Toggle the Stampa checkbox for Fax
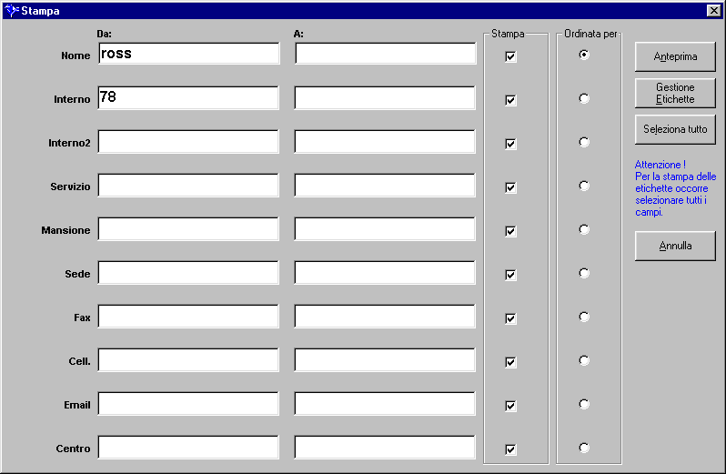The width and height of the screenshot is (726, 474). (510, 318)
